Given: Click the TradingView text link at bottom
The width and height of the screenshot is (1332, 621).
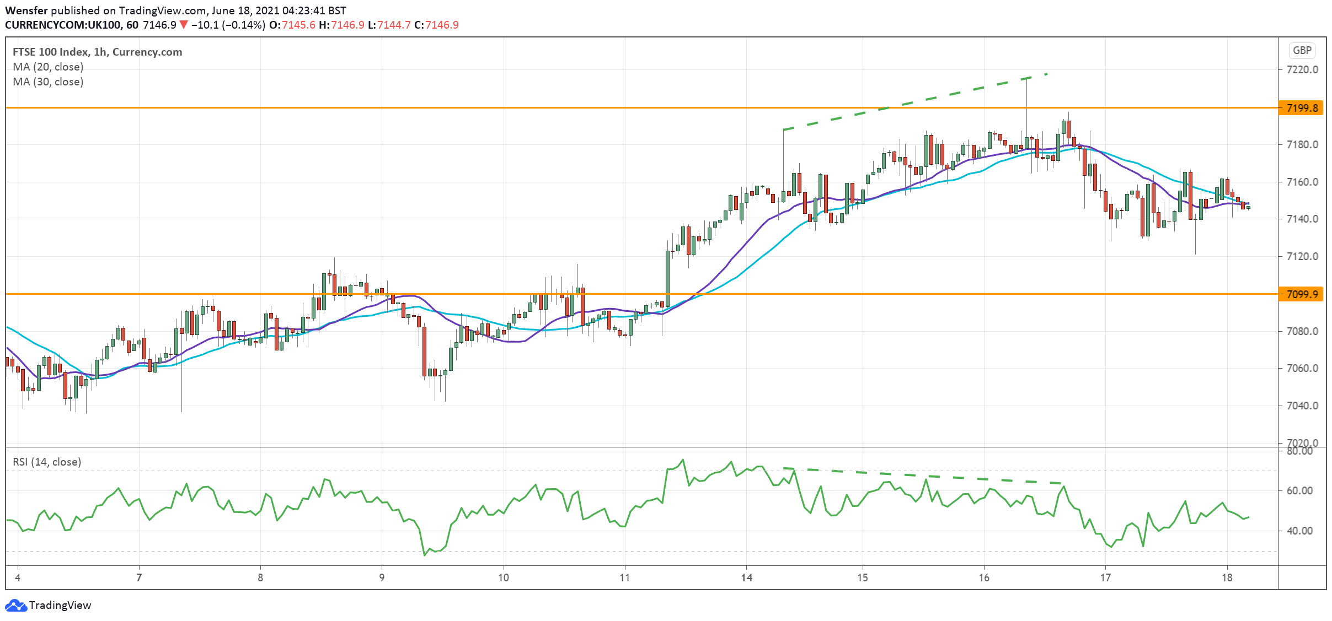Looking at the screenshot, I should [x=60, y=606].
